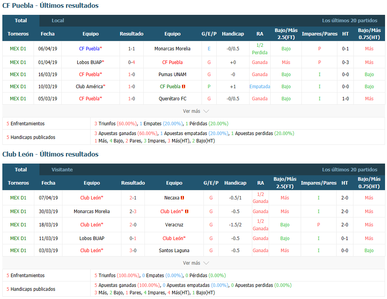Click Handicap header in Club León table
The height and width of the screenshot is (299, 387).
[x=235, y=183]
